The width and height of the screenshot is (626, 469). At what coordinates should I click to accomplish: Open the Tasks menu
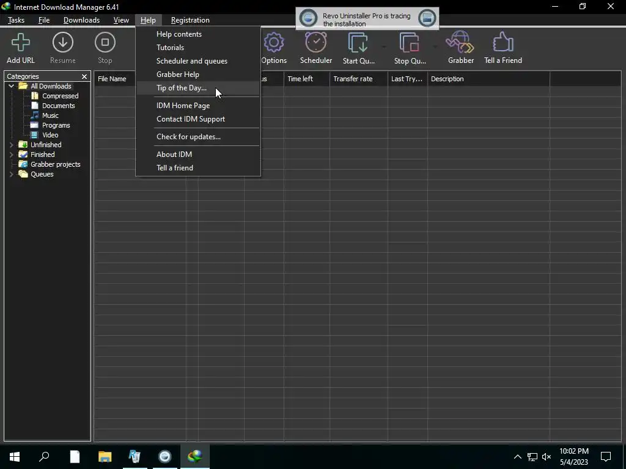pyautogui.click(x=16, y=20)
